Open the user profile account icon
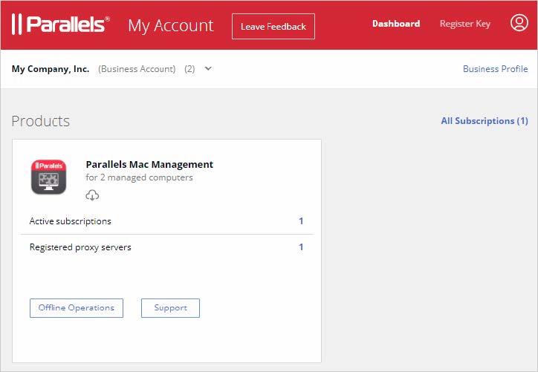 [x=519, y=23]
